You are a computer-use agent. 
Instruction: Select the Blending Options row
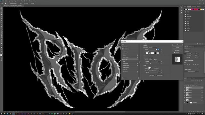pos(130,47)
